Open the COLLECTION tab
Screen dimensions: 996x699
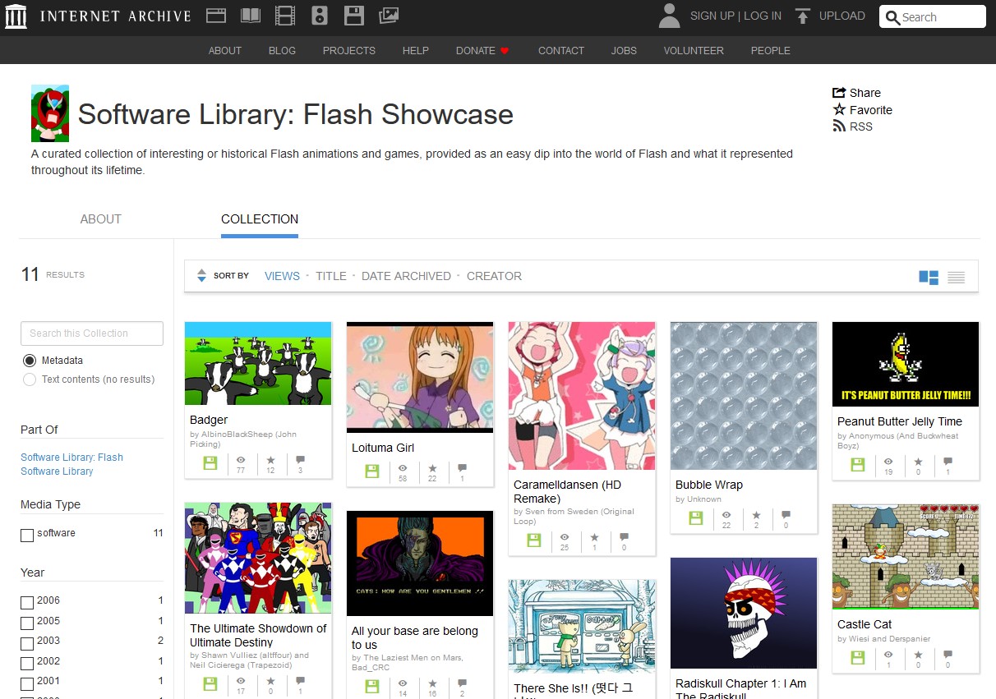point(260,219)
